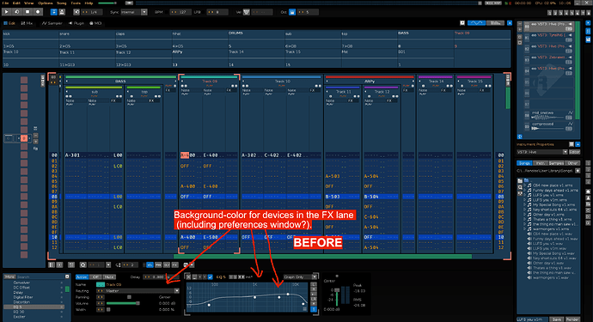Start playback with the Play button

6,12
